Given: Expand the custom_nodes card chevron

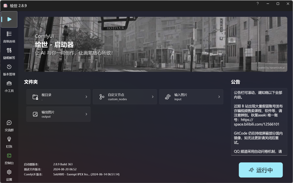Looking at the screenshot, I should (153, 97).
